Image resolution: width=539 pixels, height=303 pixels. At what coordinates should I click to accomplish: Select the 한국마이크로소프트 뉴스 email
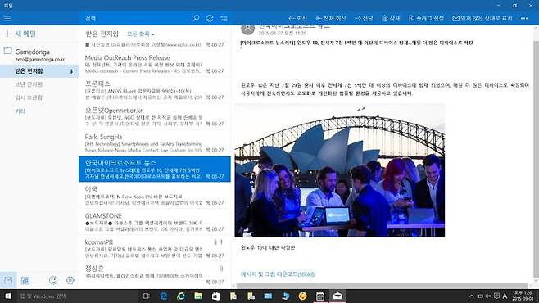click(x=155, y=169)
